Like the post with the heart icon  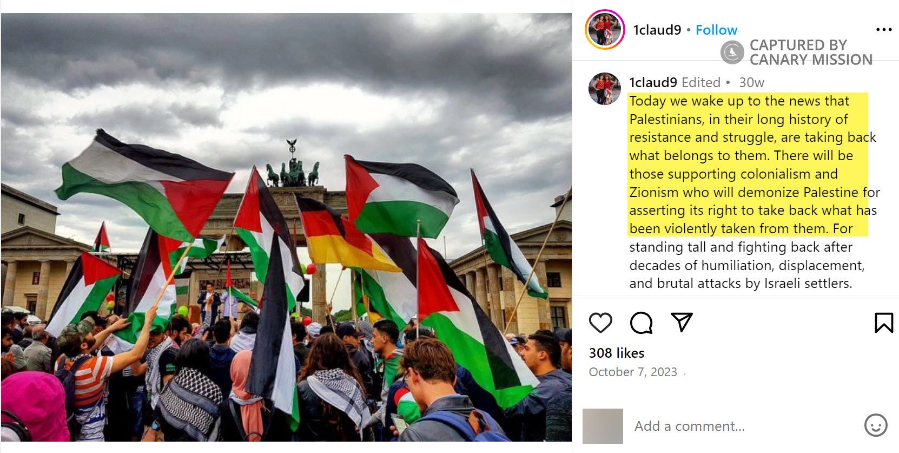(x=600, y=323)
